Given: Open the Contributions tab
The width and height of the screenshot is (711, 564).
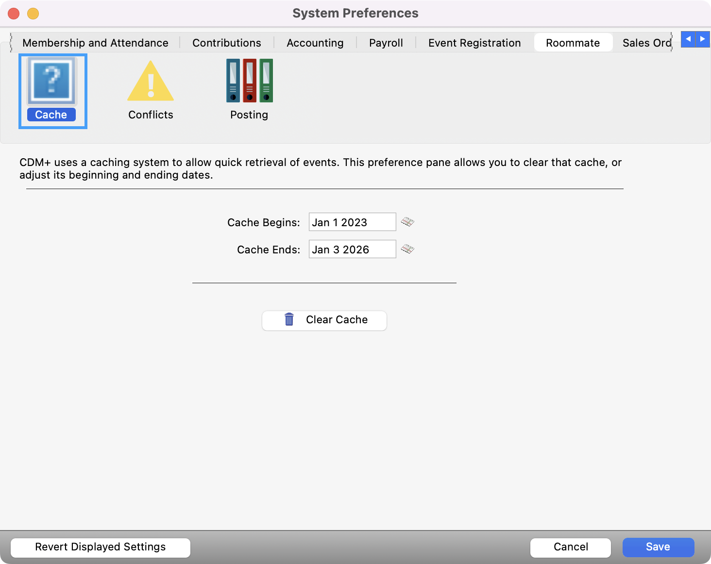Looking at the screenshot, I should pos(227,43).
